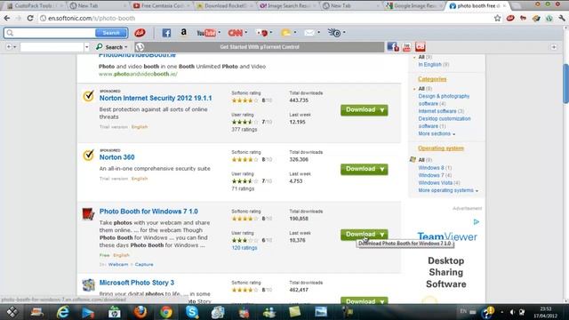569x320 pixels.
Task: Filter results to In English
Action: 429,65
